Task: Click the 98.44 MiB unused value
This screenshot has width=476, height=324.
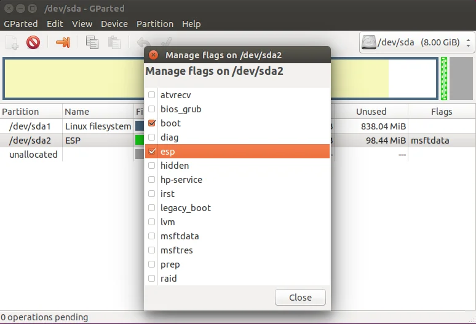Action: tap(386, 141)
